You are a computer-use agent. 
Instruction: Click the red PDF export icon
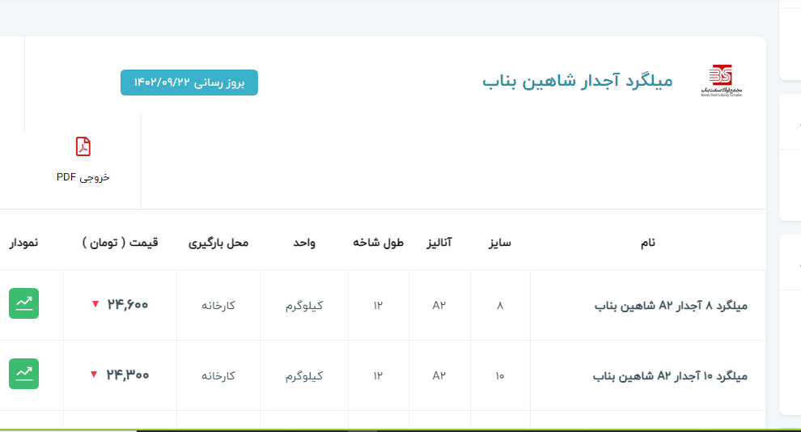point(83,146)
